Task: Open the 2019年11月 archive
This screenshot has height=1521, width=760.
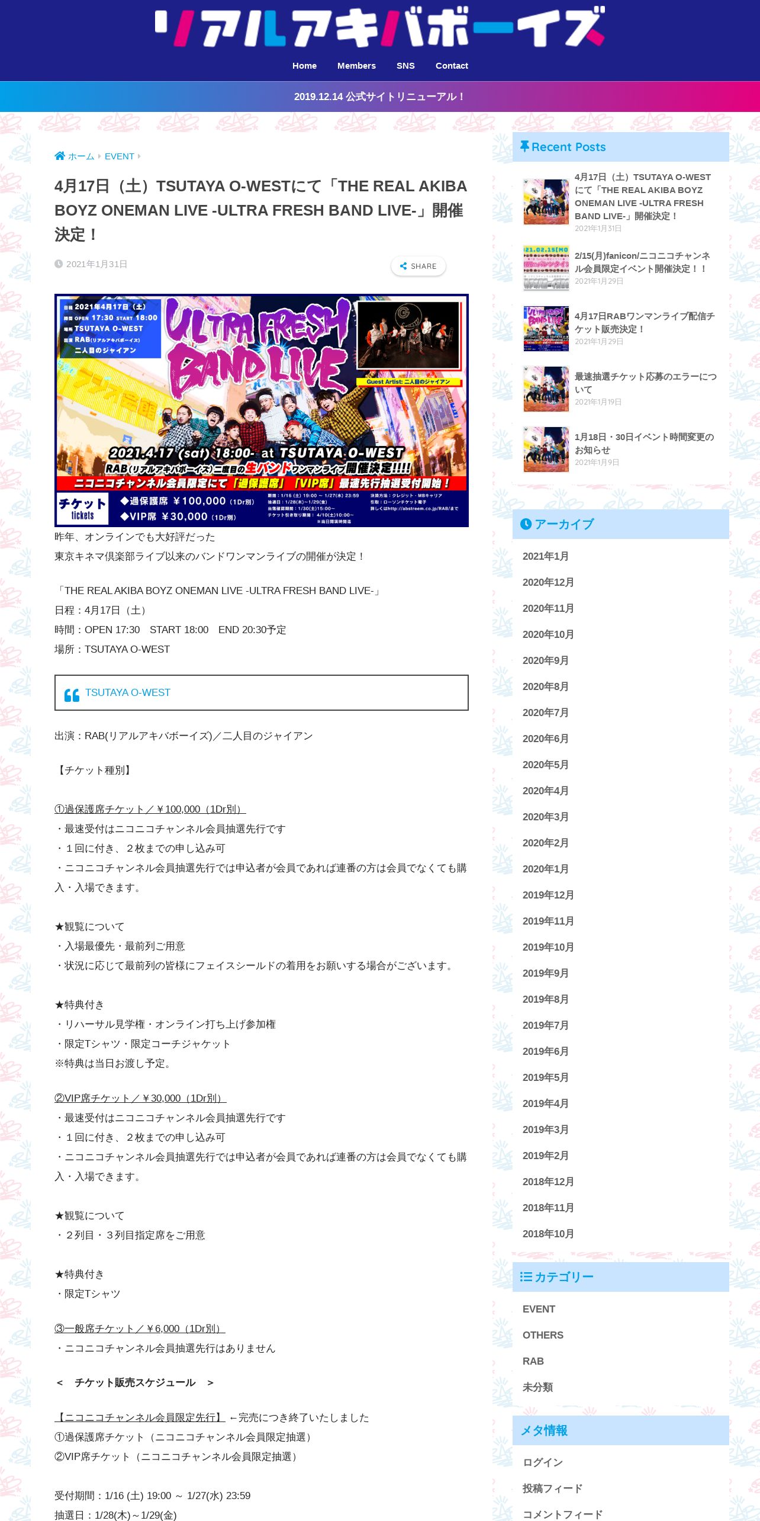Action: 548,921
